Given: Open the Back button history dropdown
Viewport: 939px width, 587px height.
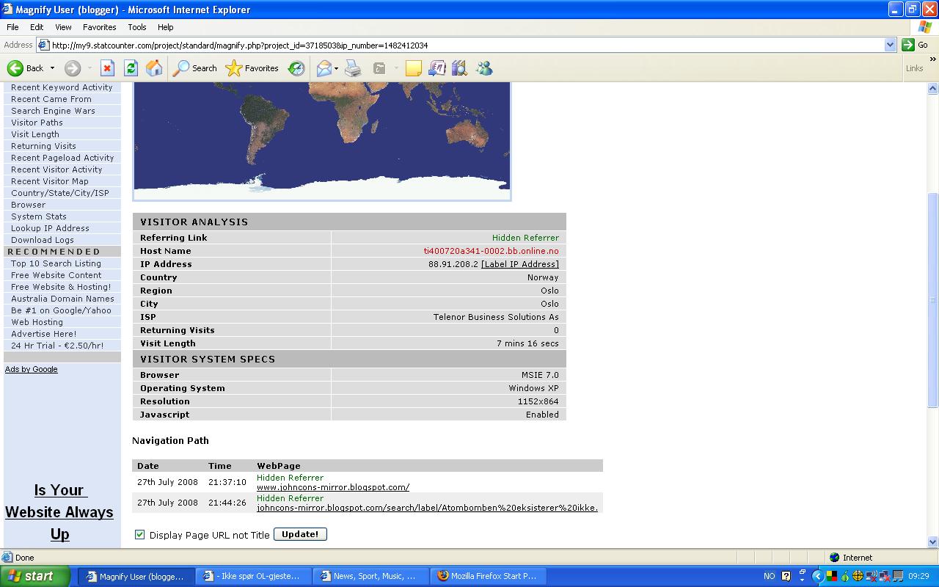Looking at the screenshot, I should 52,68.
